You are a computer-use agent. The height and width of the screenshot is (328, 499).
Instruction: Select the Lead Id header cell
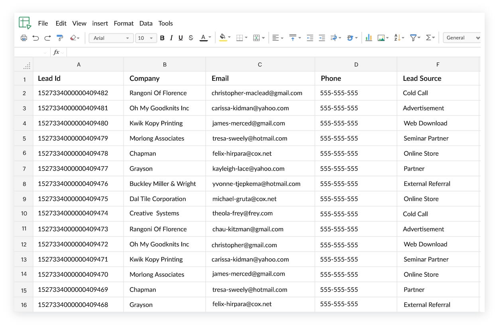[79, 78]
